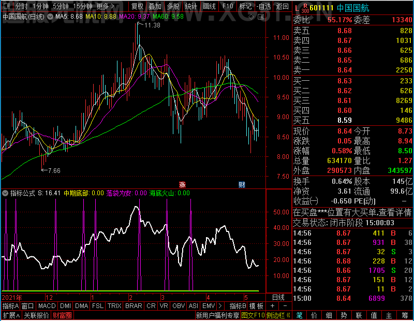Screen dimensions: 414x321
Task: Select the MACD indicator tab
Action: (x=47, y=305)
